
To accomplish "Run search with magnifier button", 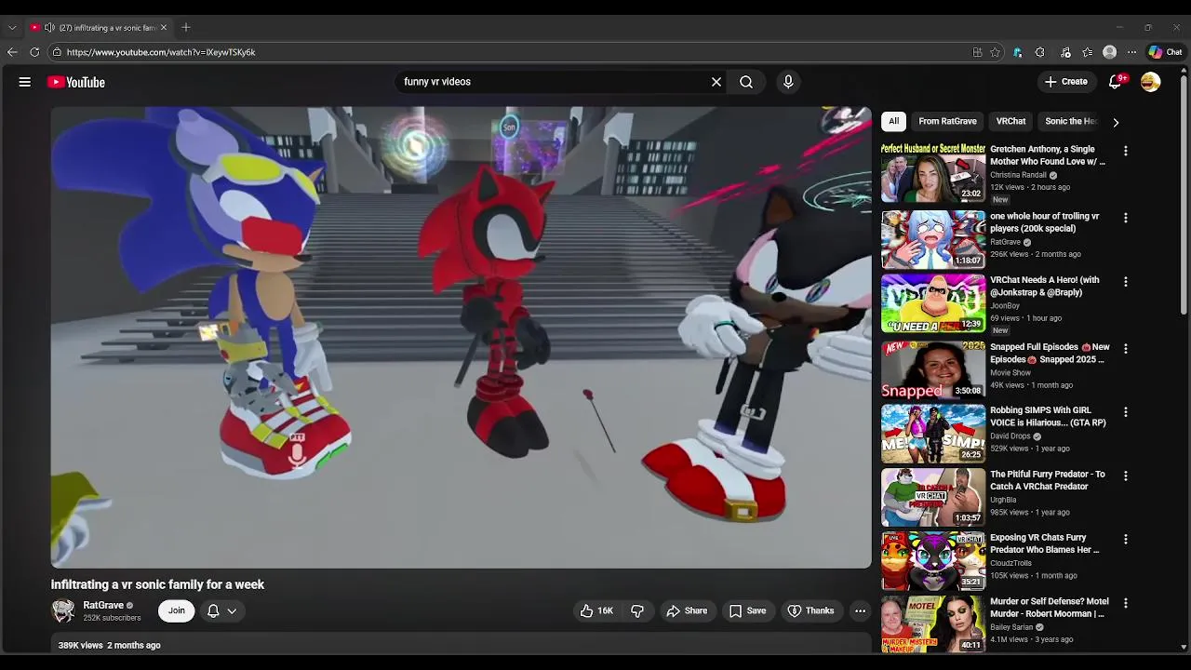I will pyautogui.click(x=746, y=82).
